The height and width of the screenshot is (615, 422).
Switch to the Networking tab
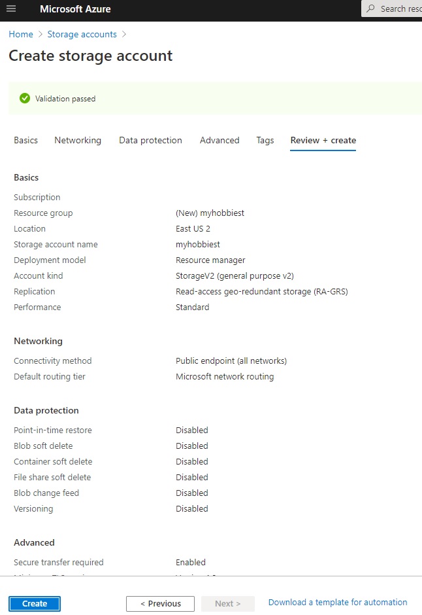click(x=78, y=141)
